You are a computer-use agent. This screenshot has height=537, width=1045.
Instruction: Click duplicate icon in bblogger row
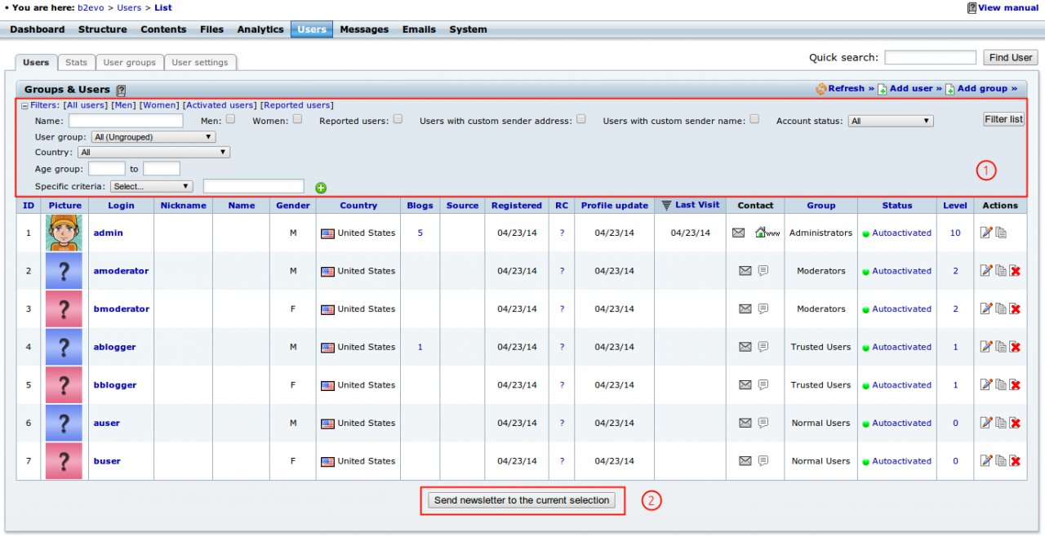1001,385
